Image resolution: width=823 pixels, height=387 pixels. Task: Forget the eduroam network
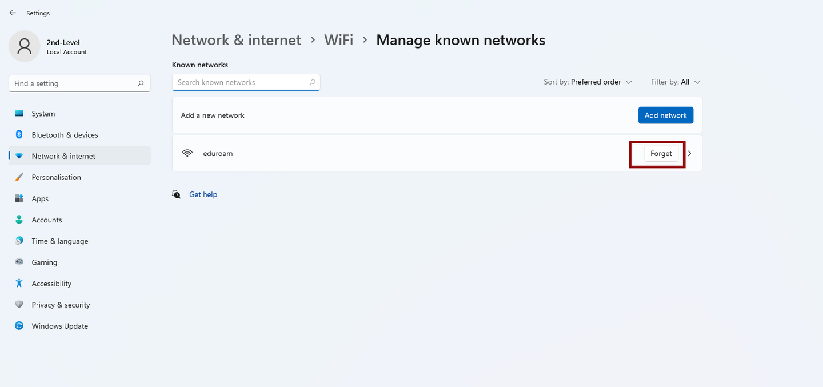tap(661, 153)
